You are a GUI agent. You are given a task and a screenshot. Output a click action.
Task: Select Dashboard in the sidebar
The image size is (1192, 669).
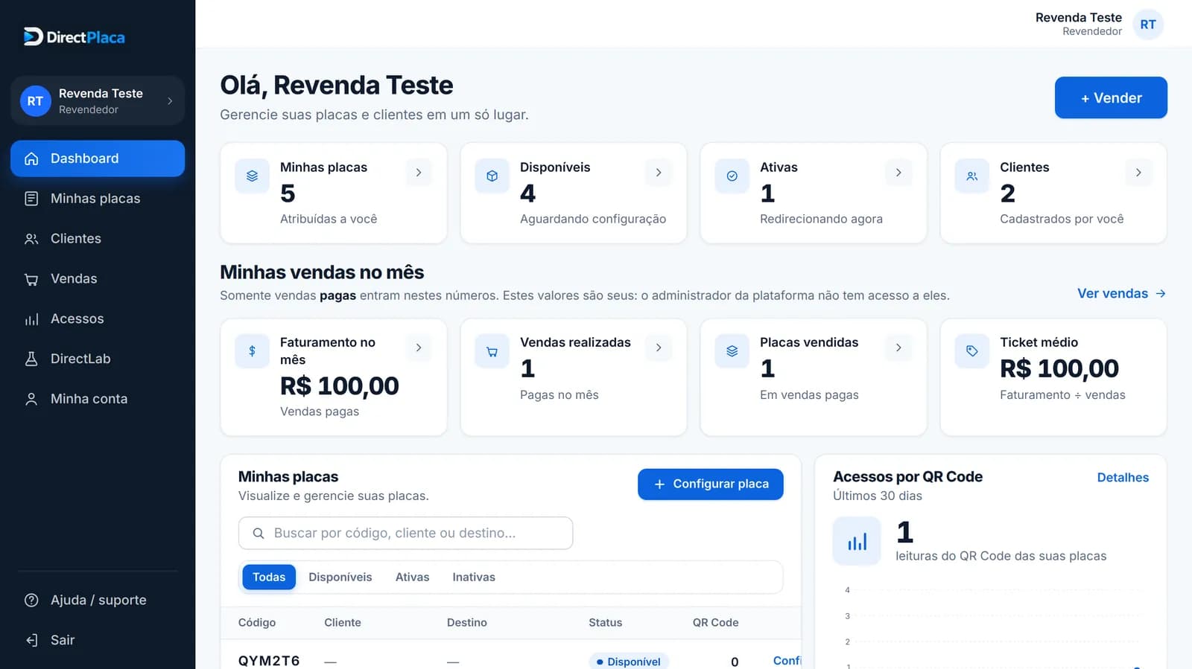click(98, 159)
